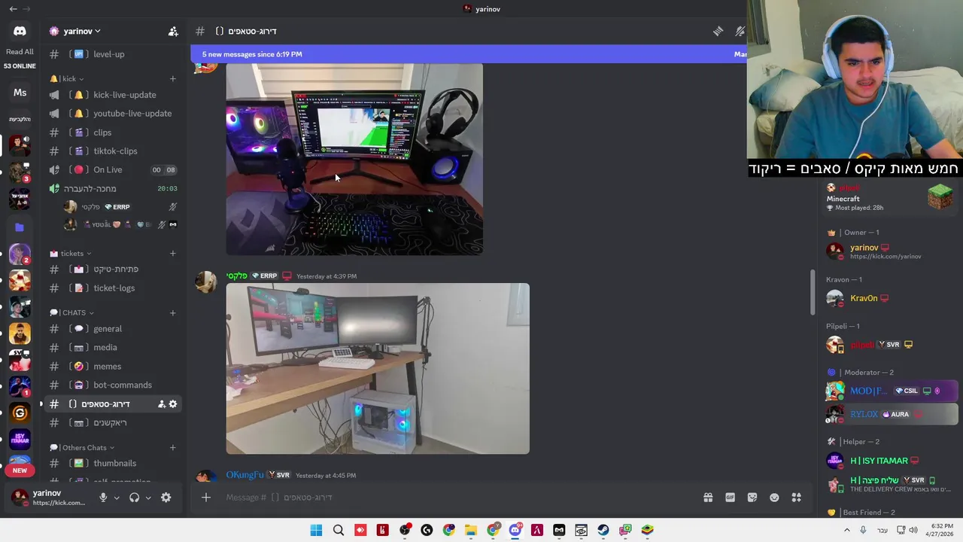Open the thumbnails channel
Screen dimensions: 963x542
click(113, 464)
